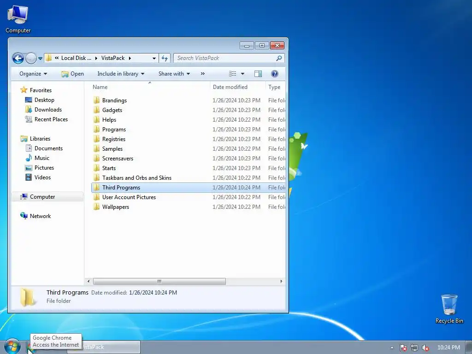Expand the address bar history dropdown
Viewport: 472px width, 354px height.
point(154,58)
